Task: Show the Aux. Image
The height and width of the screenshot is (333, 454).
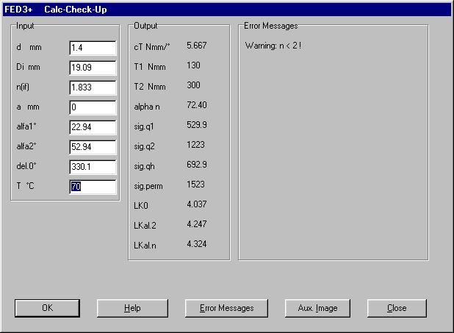Action: pos(316,308)
